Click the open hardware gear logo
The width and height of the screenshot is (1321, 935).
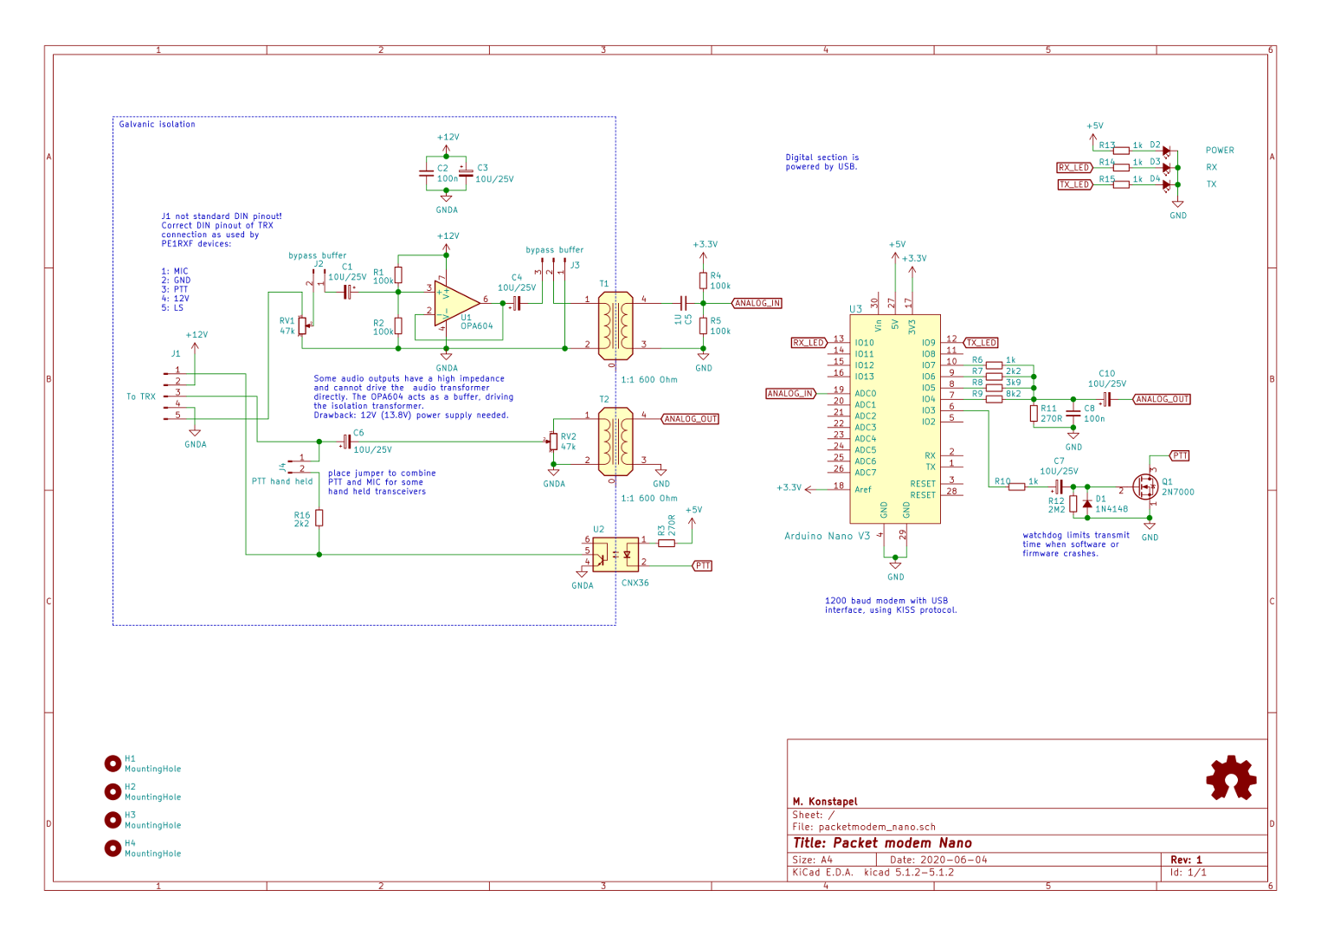[1231, 777]
